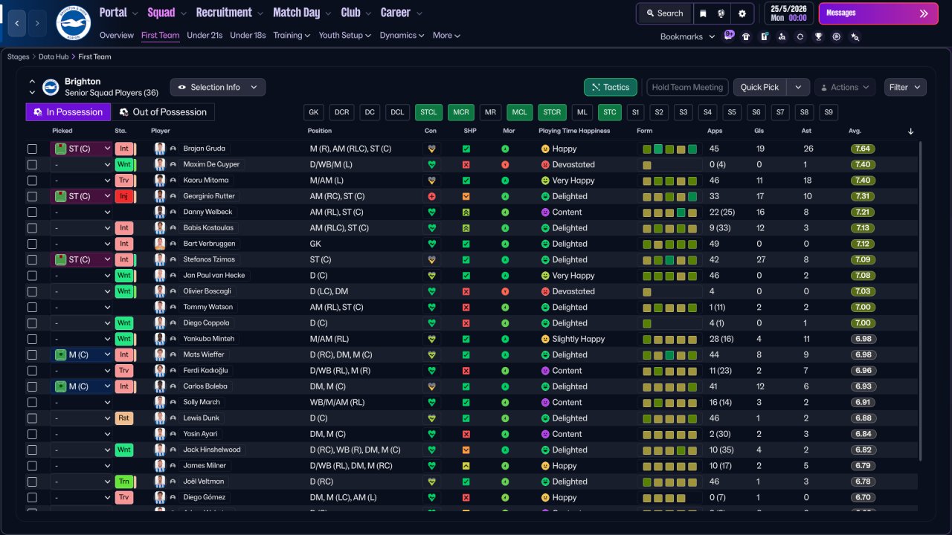952x535 pixels.
Task: Click the Tactics button
Action: click(611, 88)
